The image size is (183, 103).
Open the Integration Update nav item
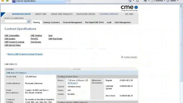(x=21, y=14)
